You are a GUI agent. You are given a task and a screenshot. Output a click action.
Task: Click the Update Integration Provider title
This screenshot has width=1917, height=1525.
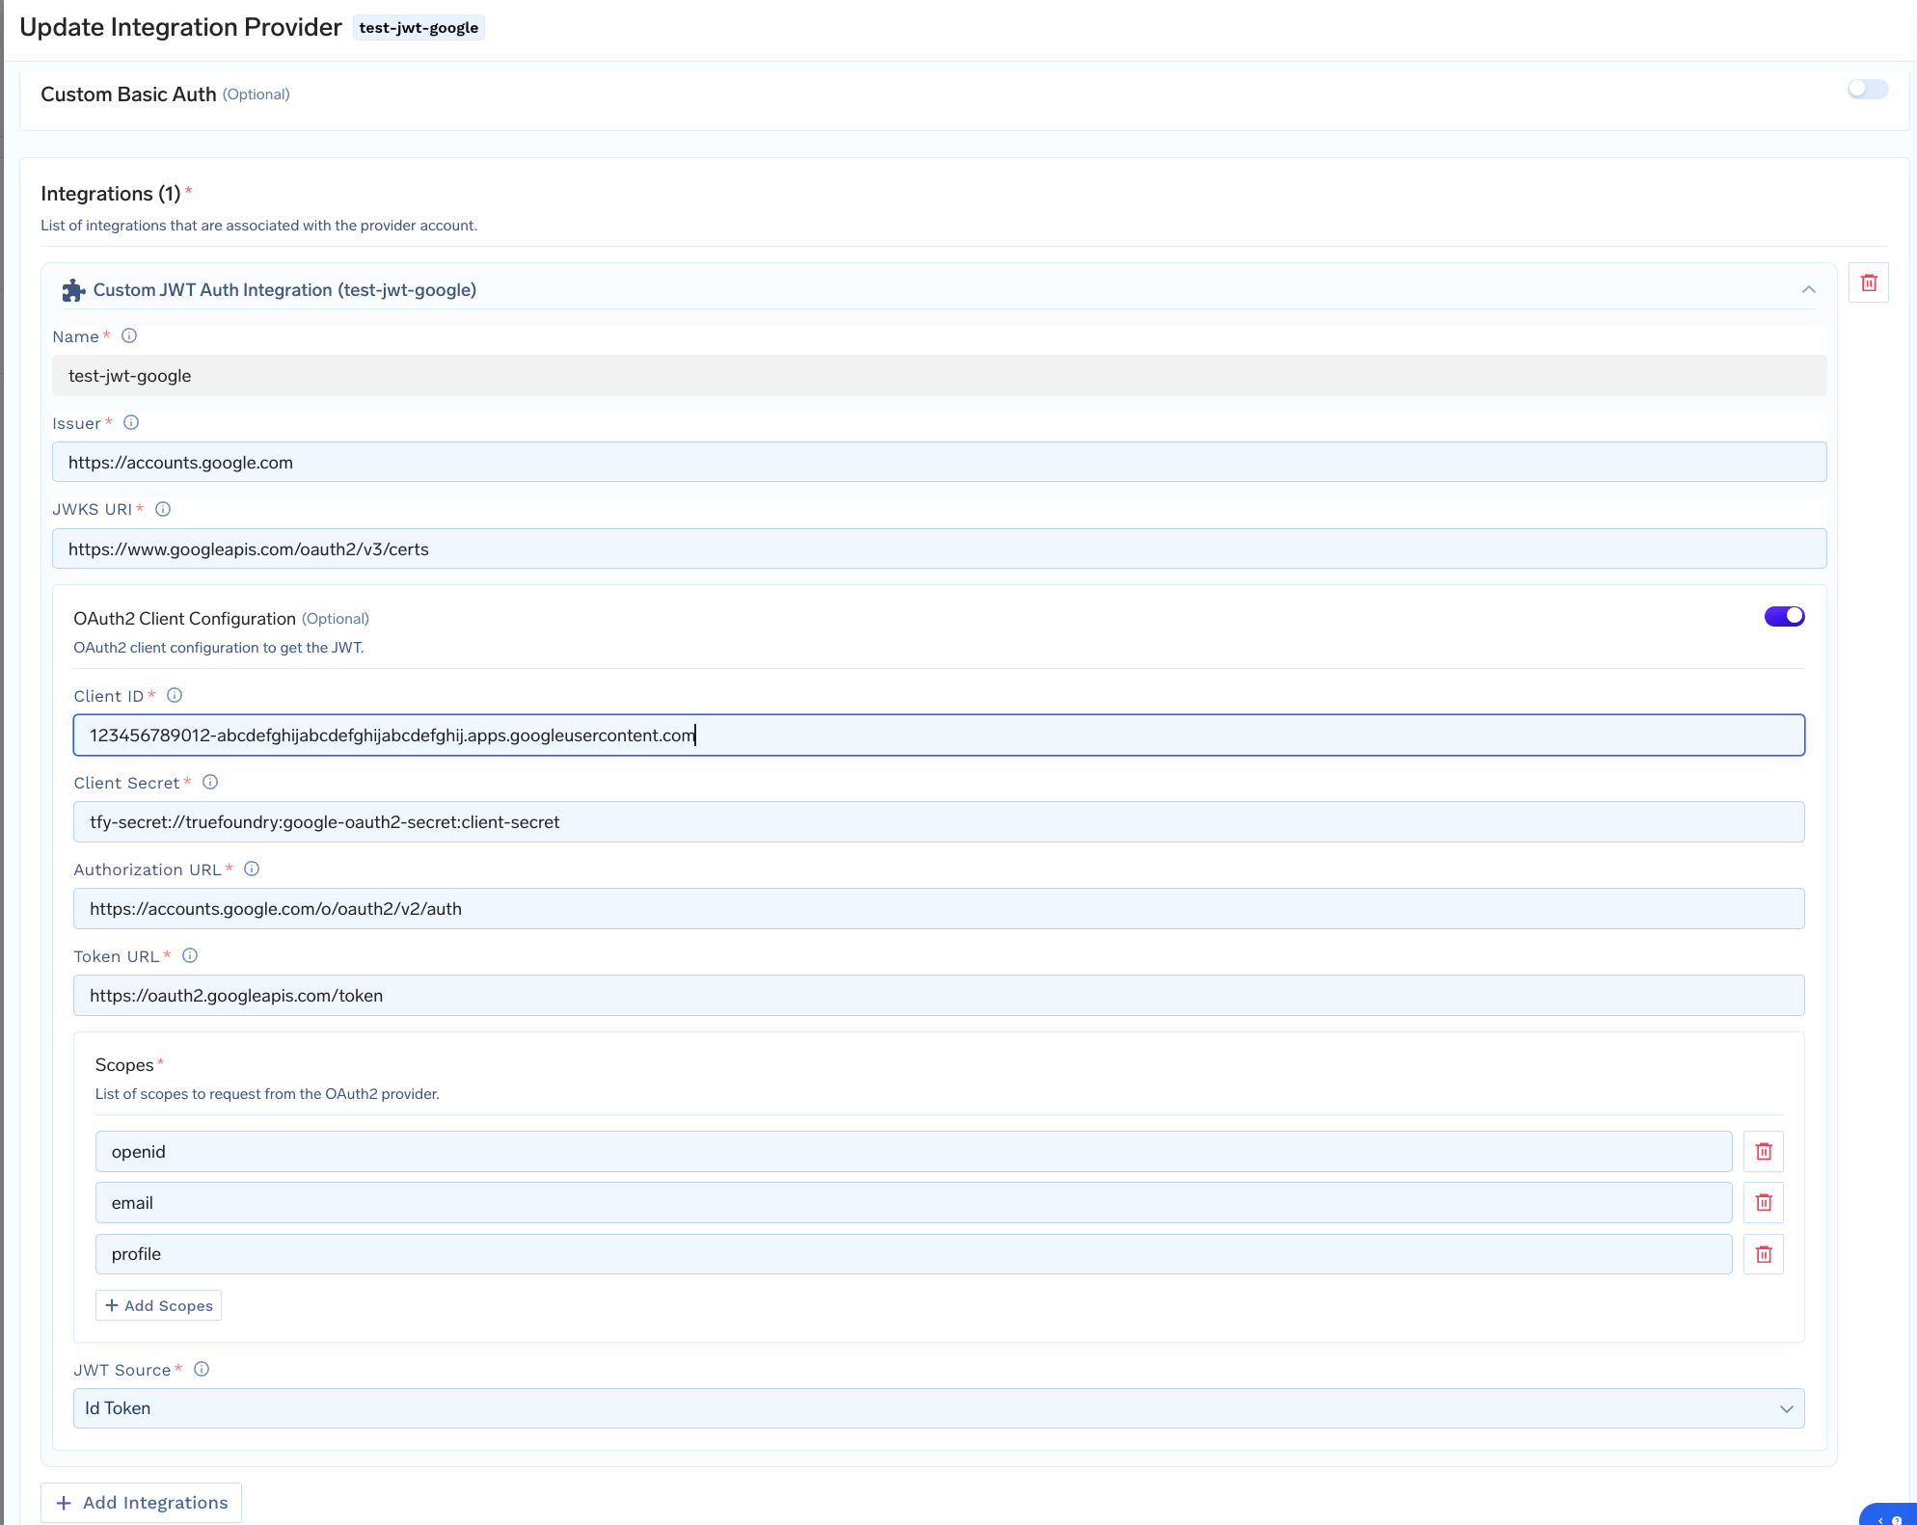[x=180, y=27]
